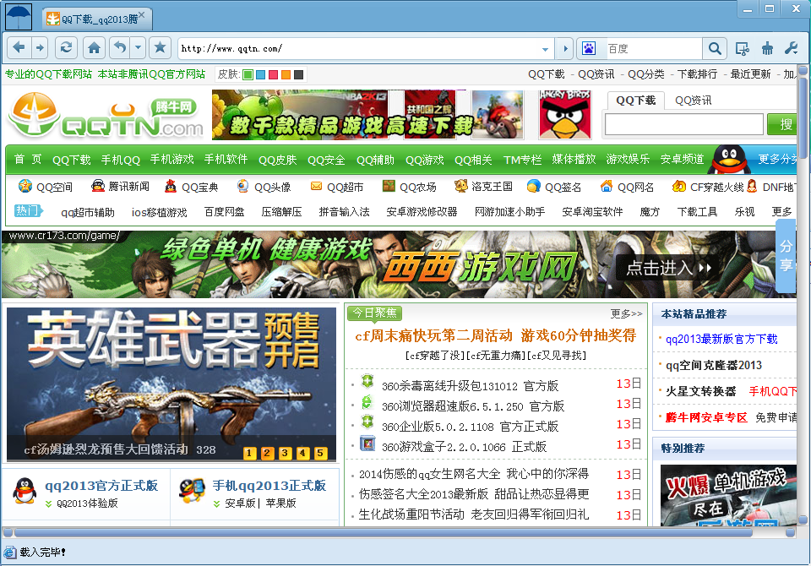This screenshot has height=566, width=811.
Task: Click the undo closed tab icon
Action: pyautogui.click(x=120, y=48)
